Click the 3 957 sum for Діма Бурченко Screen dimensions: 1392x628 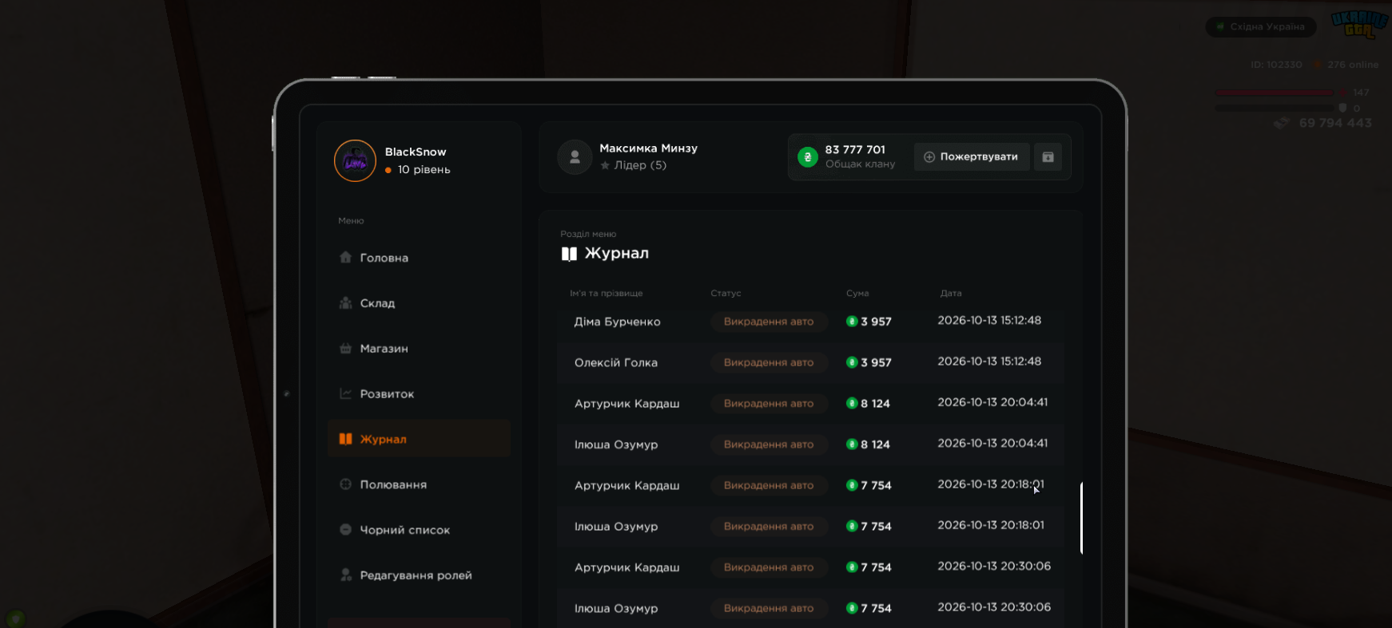(876, 322)
